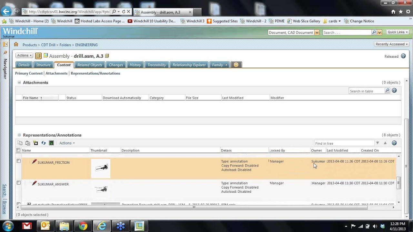Click the global Search text box
Viewport: 413px width, 232px height.
pyautogui.click(x=347, y=32)
